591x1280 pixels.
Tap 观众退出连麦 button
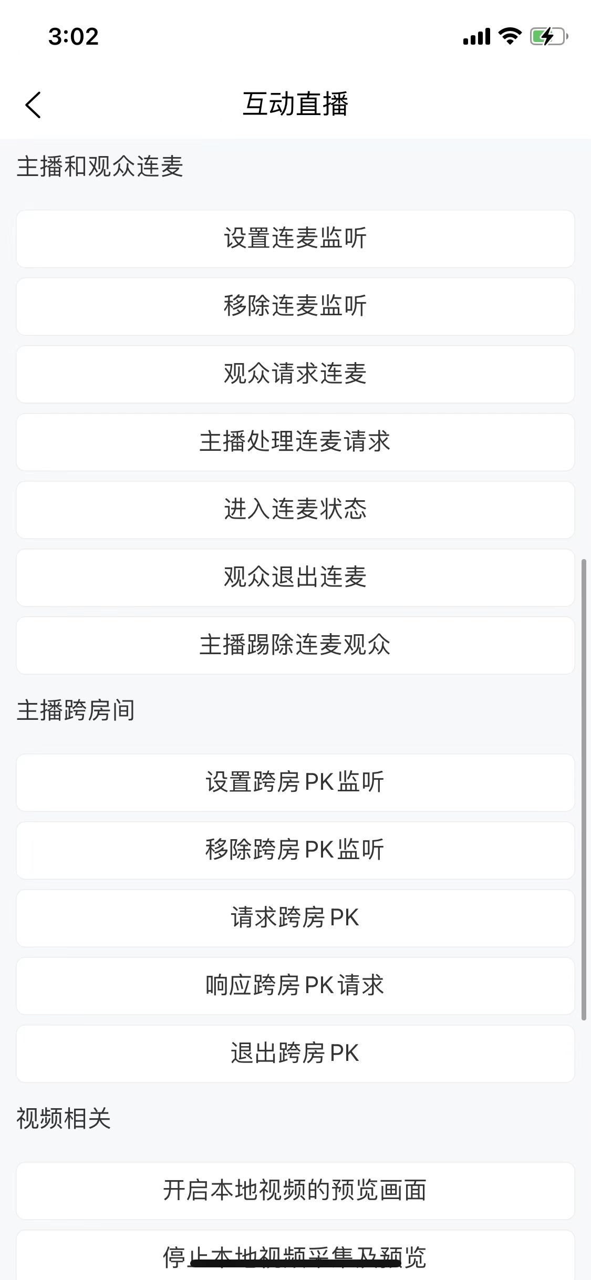[295, 577]
